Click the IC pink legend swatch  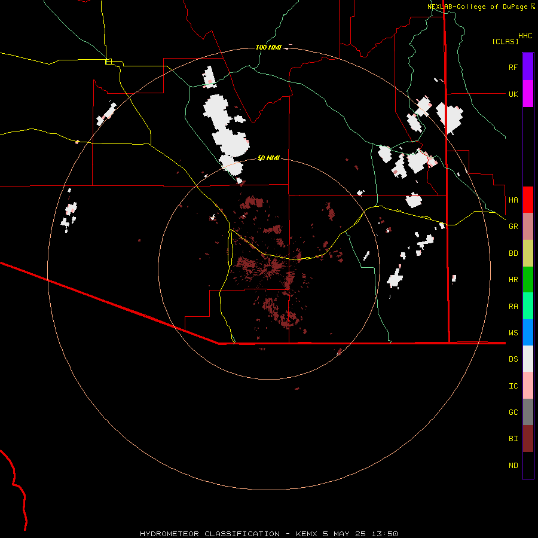point(528,386)
